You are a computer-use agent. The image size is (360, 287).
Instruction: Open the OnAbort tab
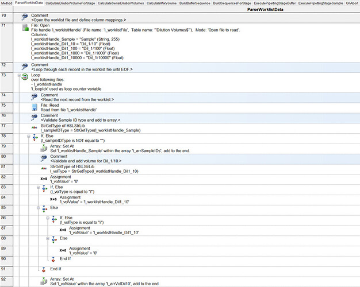352,3
